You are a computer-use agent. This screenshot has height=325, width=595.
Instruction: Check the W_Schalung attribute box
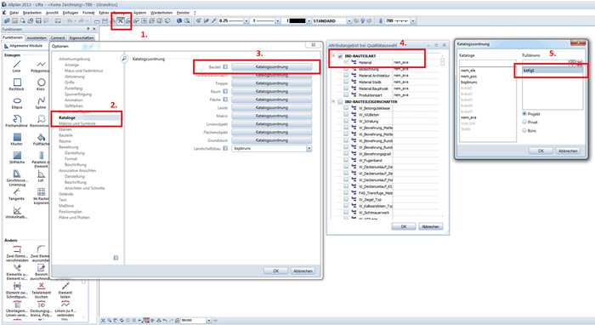click(346, 121)
